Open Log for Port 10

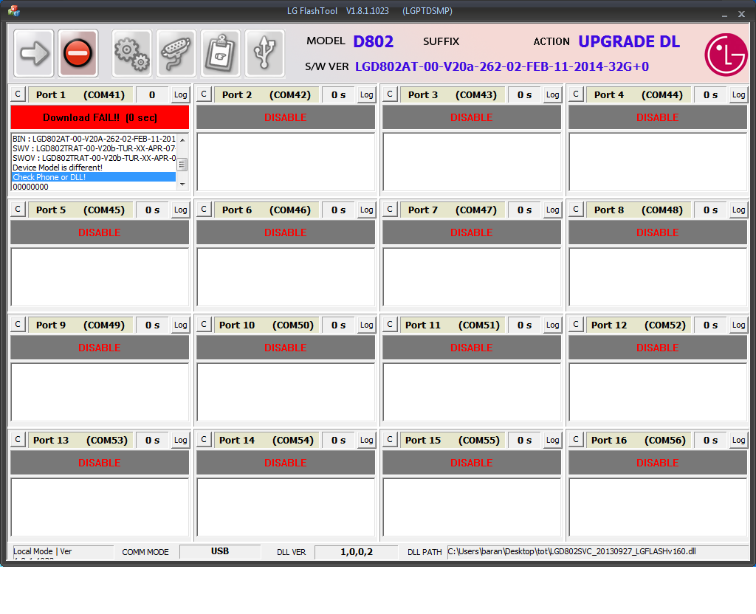(366, 325)
